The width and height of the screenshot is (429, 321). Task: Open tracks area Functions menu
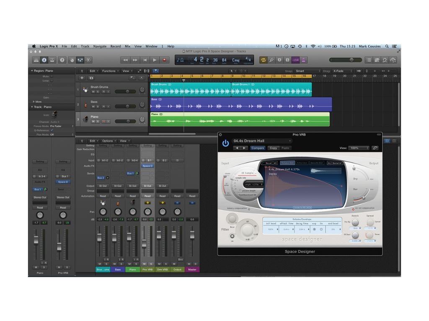[x=110, y=71]
